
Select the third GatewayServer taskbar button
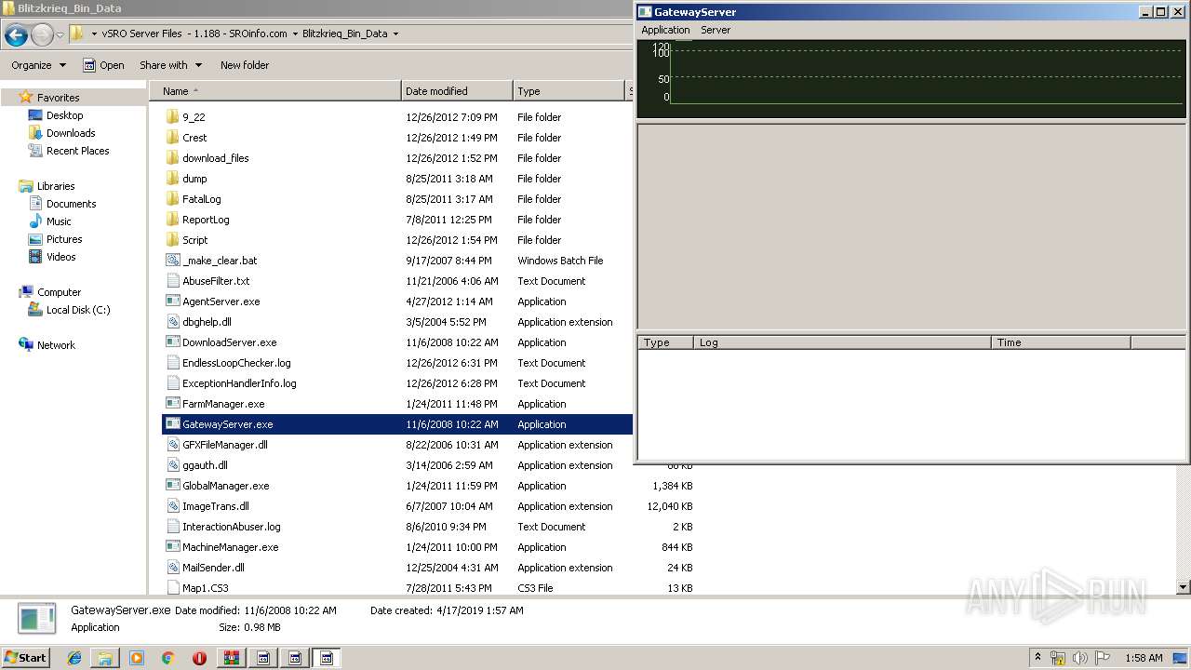327,658
